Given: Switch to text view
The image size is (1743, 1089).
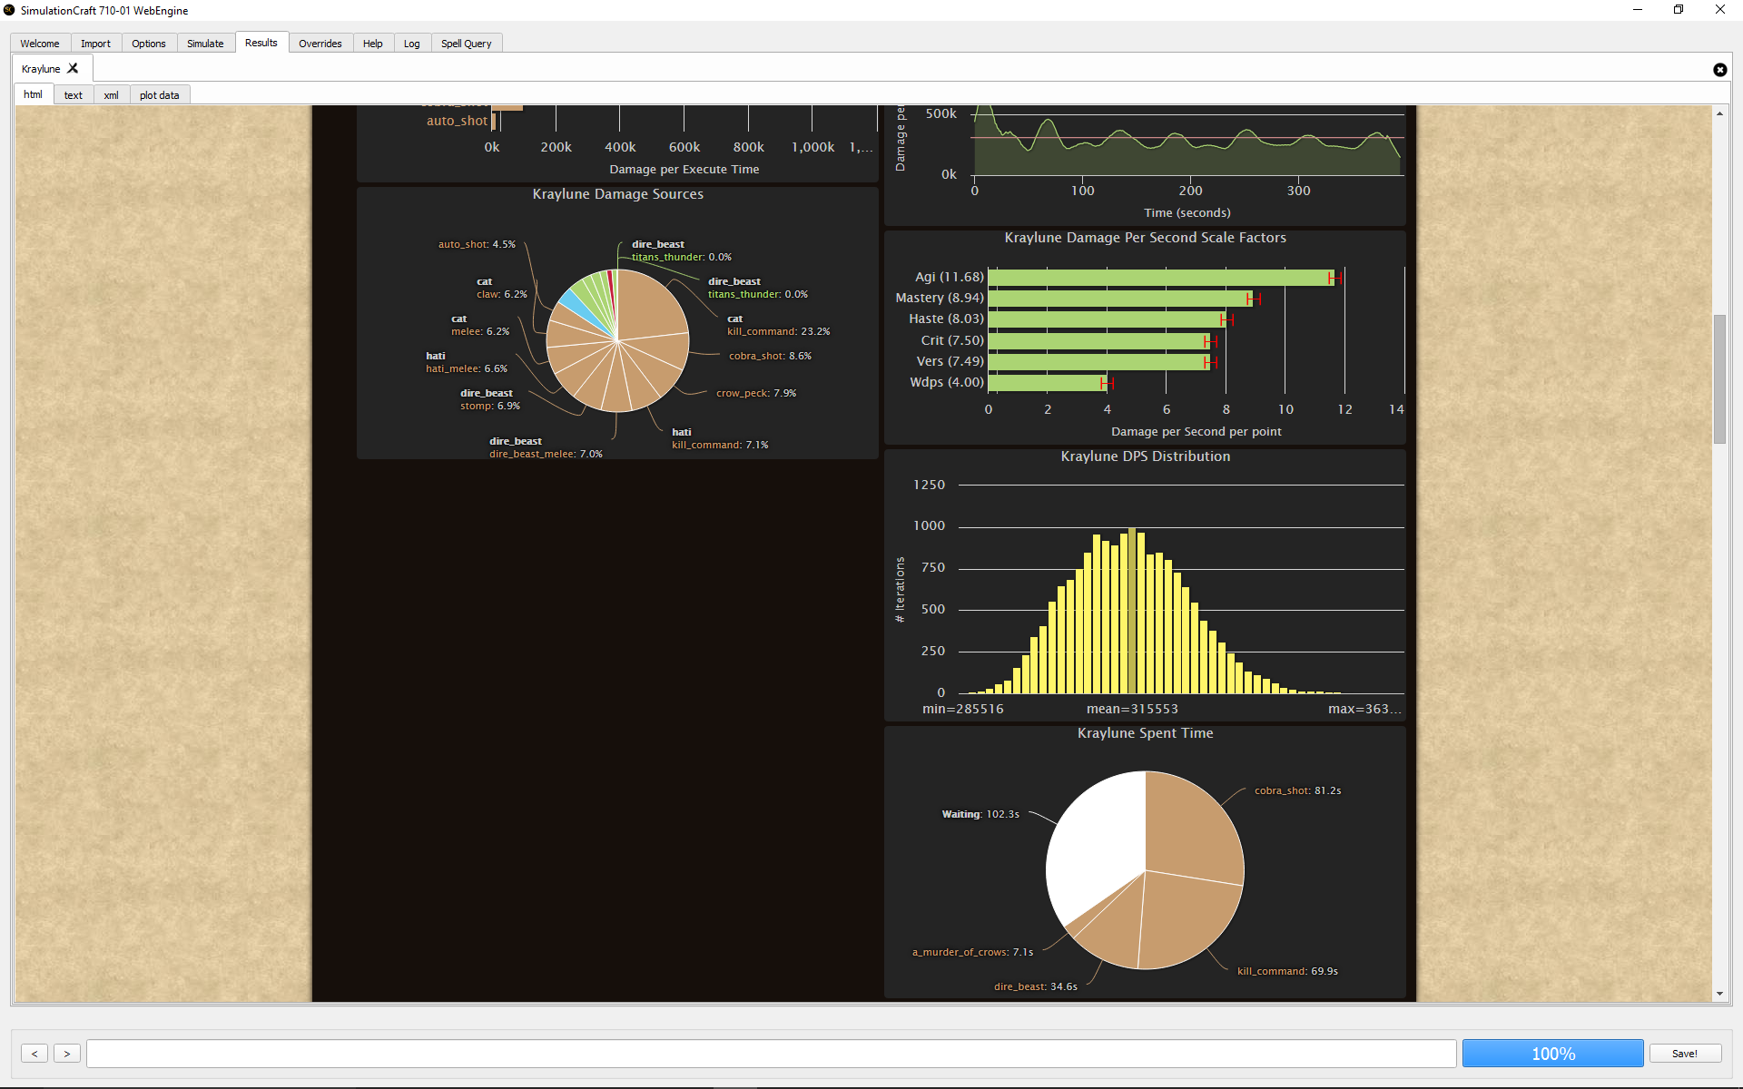Looking at the screenshot, I should click(x=74, y=95).
